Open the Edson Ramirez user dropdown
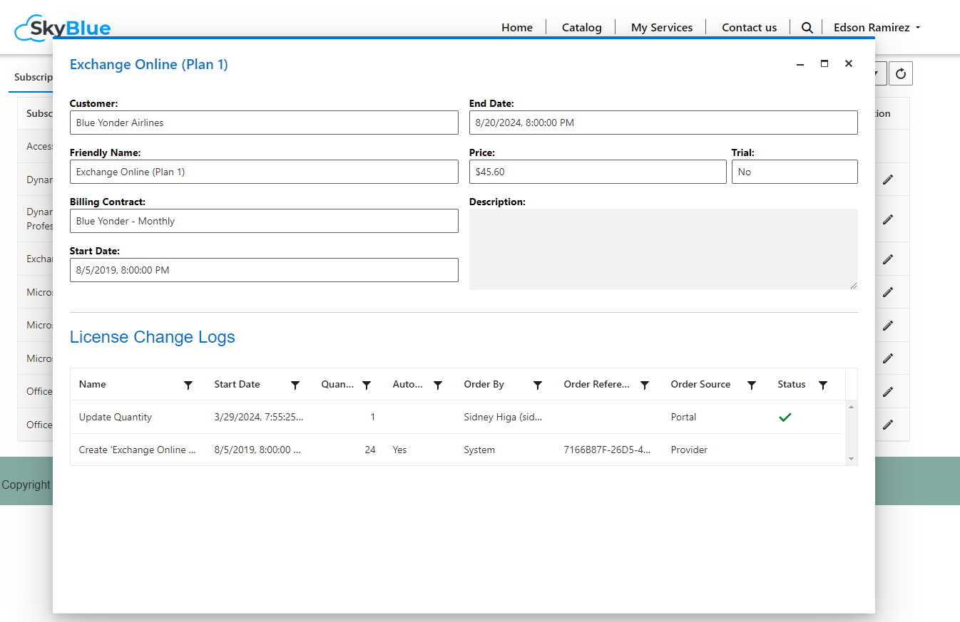The width and height of the screenshot is (960, 622). point(877,28)
